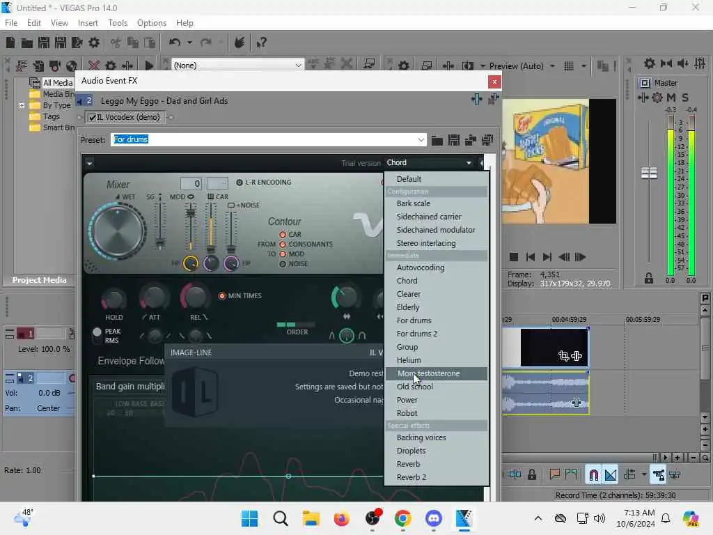
Task: Toggle Contour CAR radio button
Action: (283, 234)
